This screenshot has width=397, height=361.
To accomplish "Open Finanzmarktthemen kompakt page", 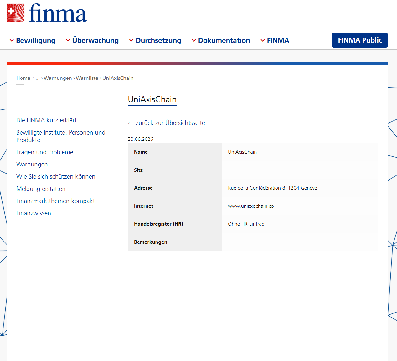I will coord(55,201).
